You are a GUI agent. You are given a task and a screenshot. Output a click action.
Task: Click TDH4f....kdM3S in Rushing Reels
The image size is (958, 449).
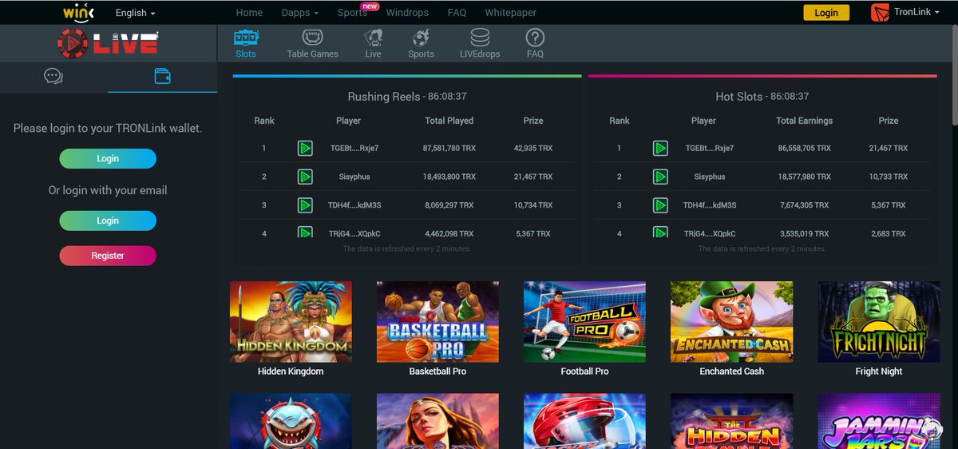pos(354,205)
